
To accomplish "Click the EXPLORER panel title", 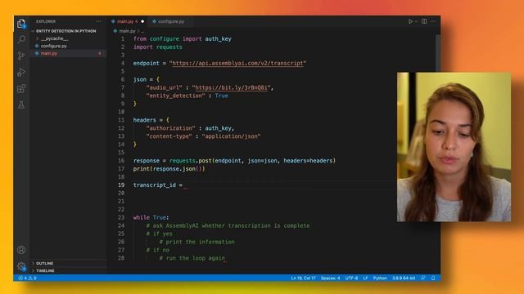I will (46, 21).
